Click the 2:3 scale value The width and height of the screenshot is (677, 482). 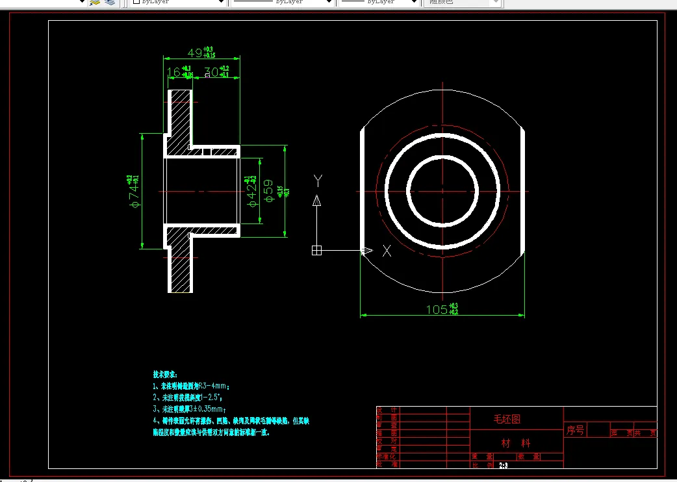(503, 465)
